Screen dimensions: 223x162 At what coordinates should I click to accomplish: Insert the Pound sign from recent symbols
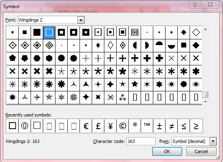(98, 126)
